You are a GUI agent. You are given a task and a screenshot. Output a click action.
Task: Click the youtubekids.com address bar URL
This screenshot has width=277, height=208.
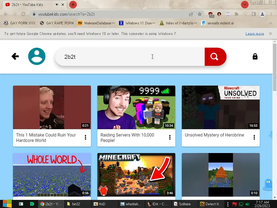67,14
